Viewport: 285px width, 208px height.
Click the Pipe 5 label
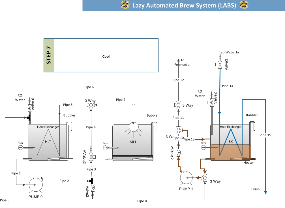click(x=68, y=105)
